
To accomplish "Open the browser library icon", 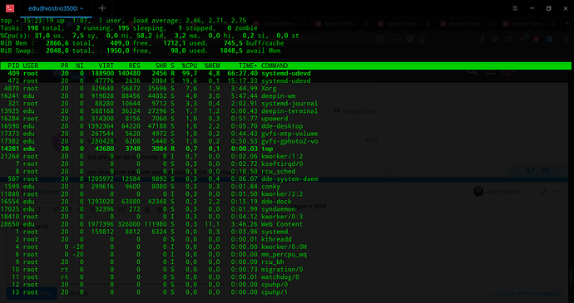I will (496, 39).
